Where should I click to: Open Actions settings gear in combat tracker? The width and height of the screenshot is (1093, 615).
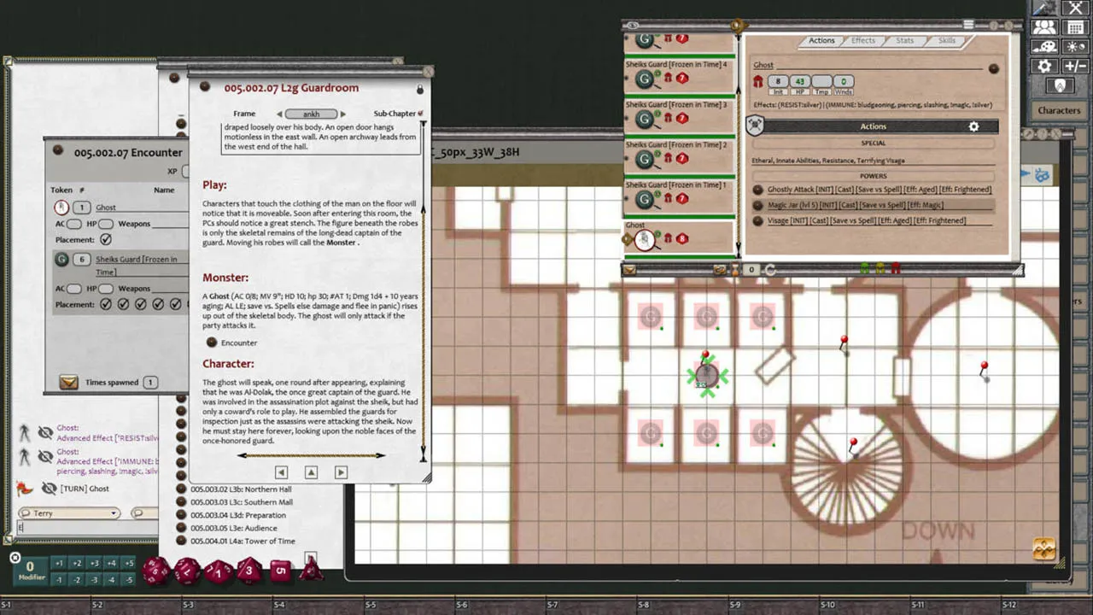click(973, 126)
